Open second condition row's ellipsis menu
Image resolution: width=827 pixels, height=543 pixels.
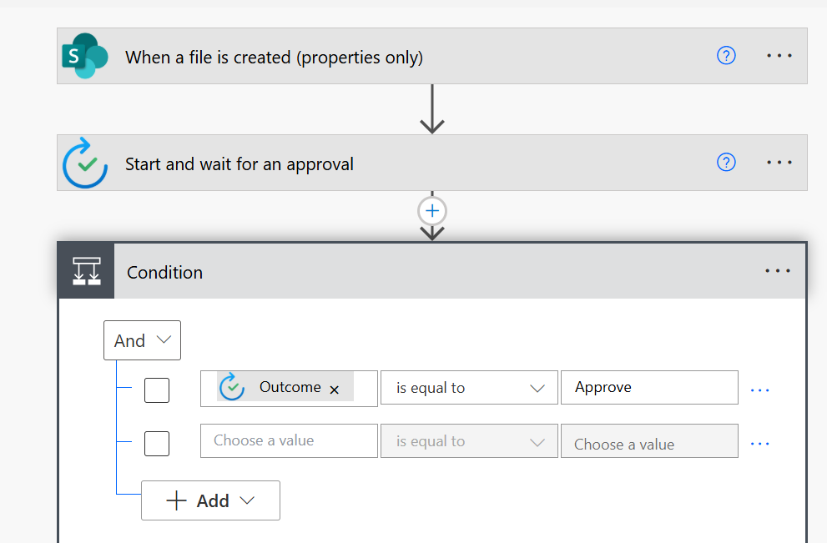[x=759, y=444]
